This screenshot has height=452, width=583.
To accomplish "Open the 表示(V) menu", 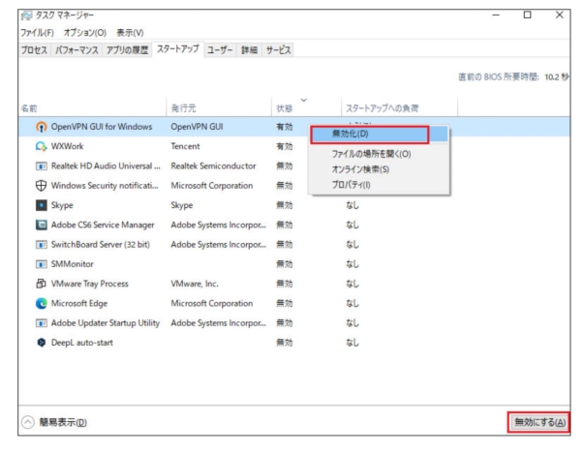I will point(130,33).
